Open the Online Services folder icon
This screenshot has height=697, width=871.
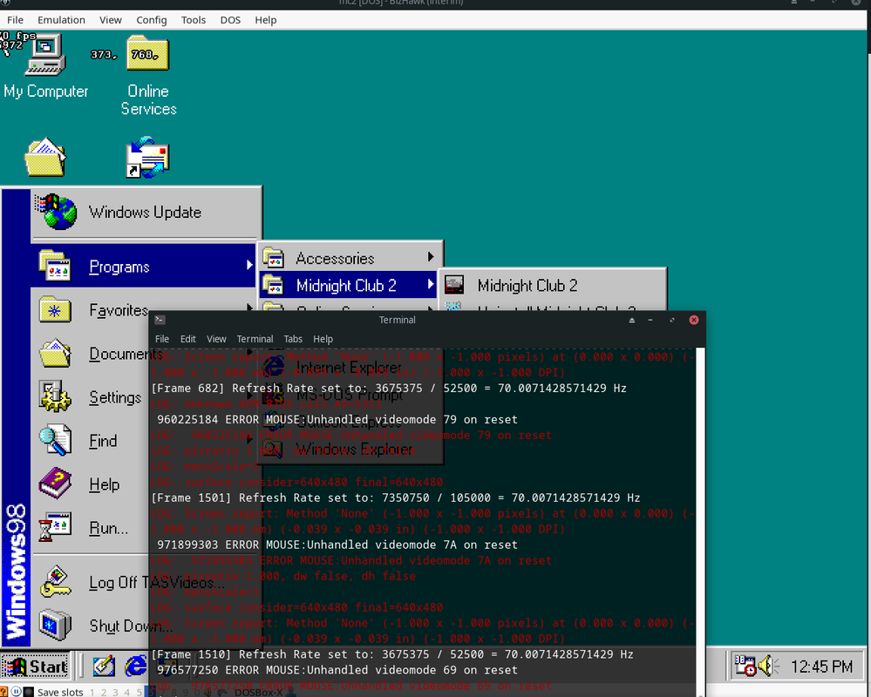click(147, 54)
